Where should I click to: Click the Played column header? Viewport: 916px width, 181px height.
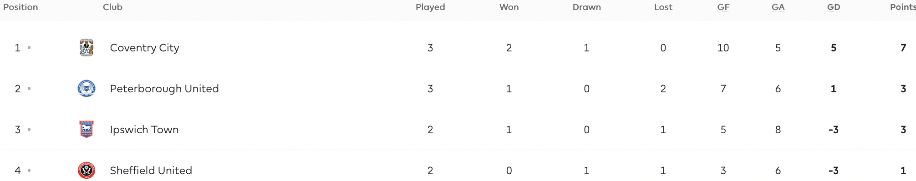(430, 7)
